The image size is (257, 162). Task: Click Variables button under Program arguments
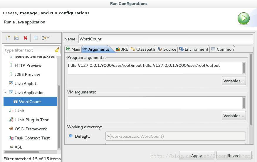pos(234,81)
